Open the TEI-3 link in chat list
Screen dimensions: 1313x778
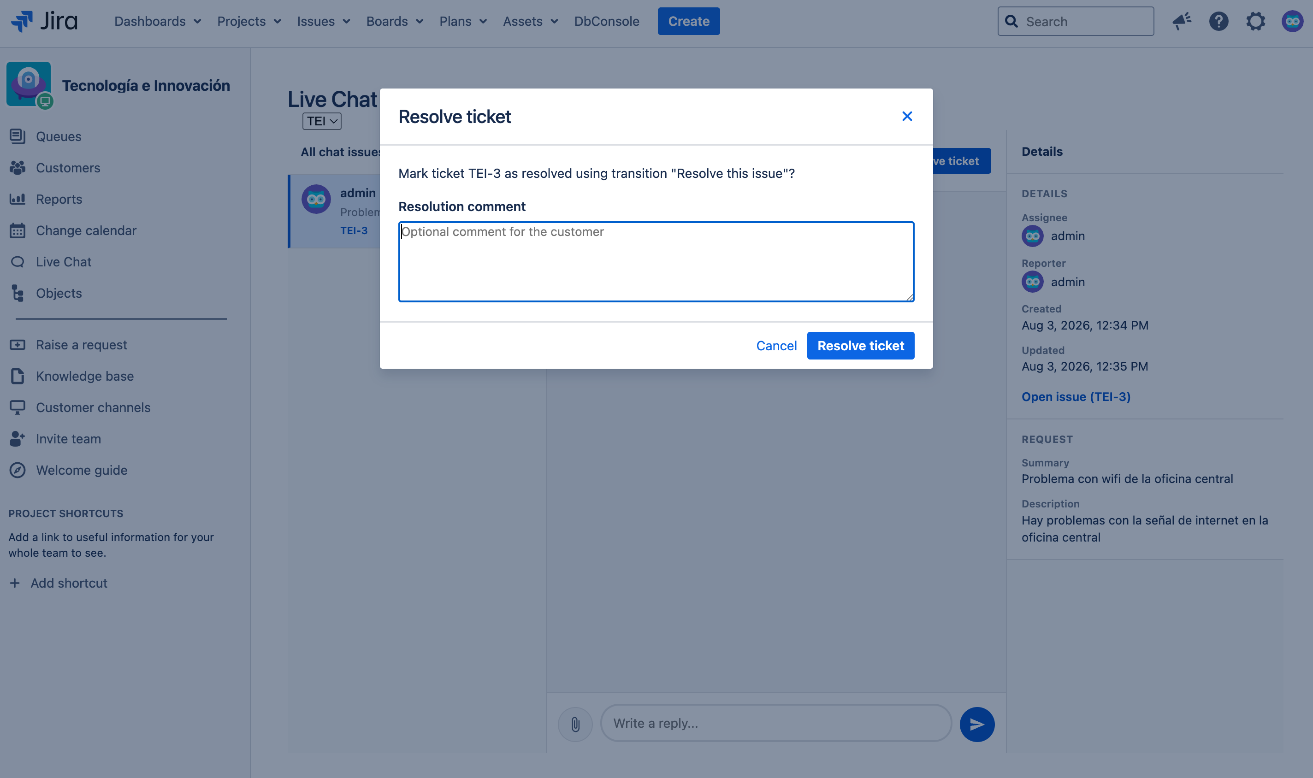point(354,230)
